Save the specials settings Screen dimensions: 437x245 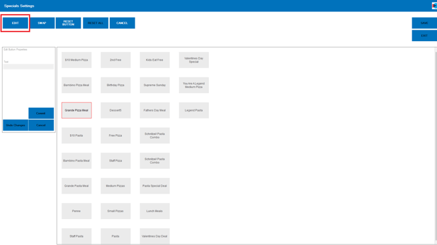(x=424, y=23)
